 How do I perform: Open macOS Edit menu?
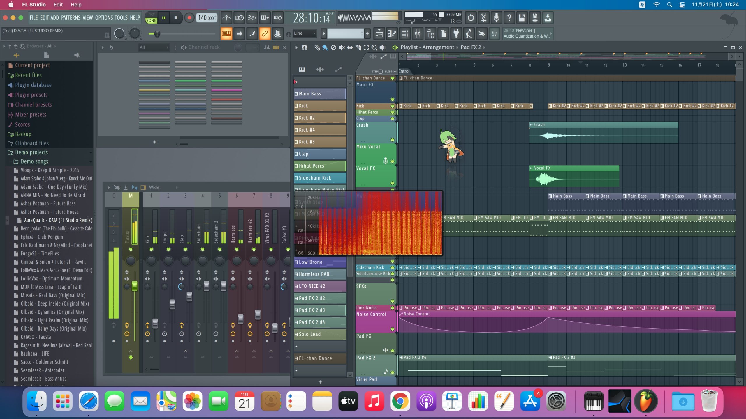[x=58, y=5]
